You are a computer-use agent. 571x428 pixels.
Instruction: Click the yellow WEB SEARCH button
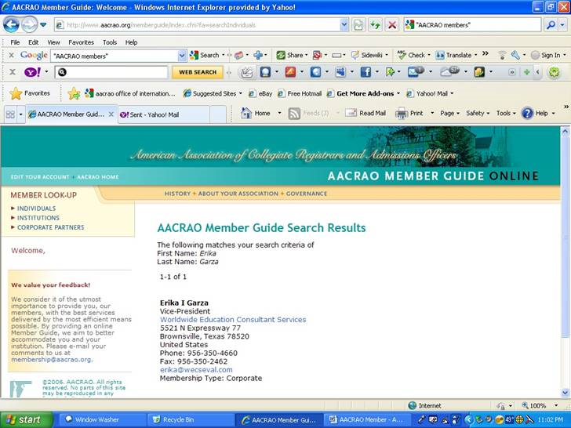pyautogui.click(x=198, y=72)
